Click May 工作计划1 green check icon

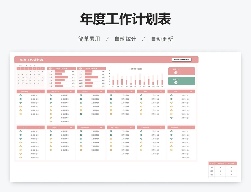pyautogui.click(x=141, y=95)
